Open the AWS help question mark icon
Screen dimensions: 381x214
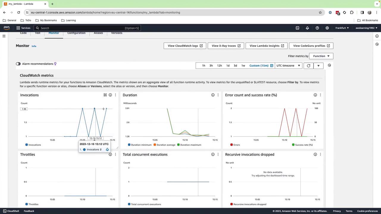[317, 28]
